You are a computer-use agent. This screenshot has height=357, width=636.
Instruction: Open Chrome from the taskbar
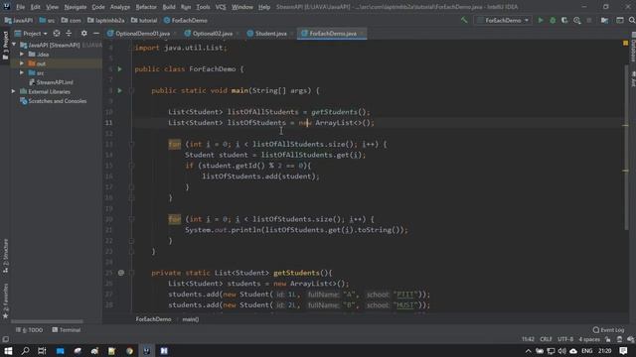coord(129,350)
